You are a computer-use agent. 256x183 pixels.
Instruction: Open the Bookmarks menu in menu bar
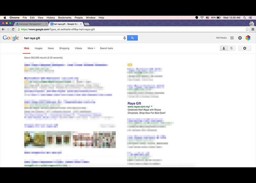65,18
